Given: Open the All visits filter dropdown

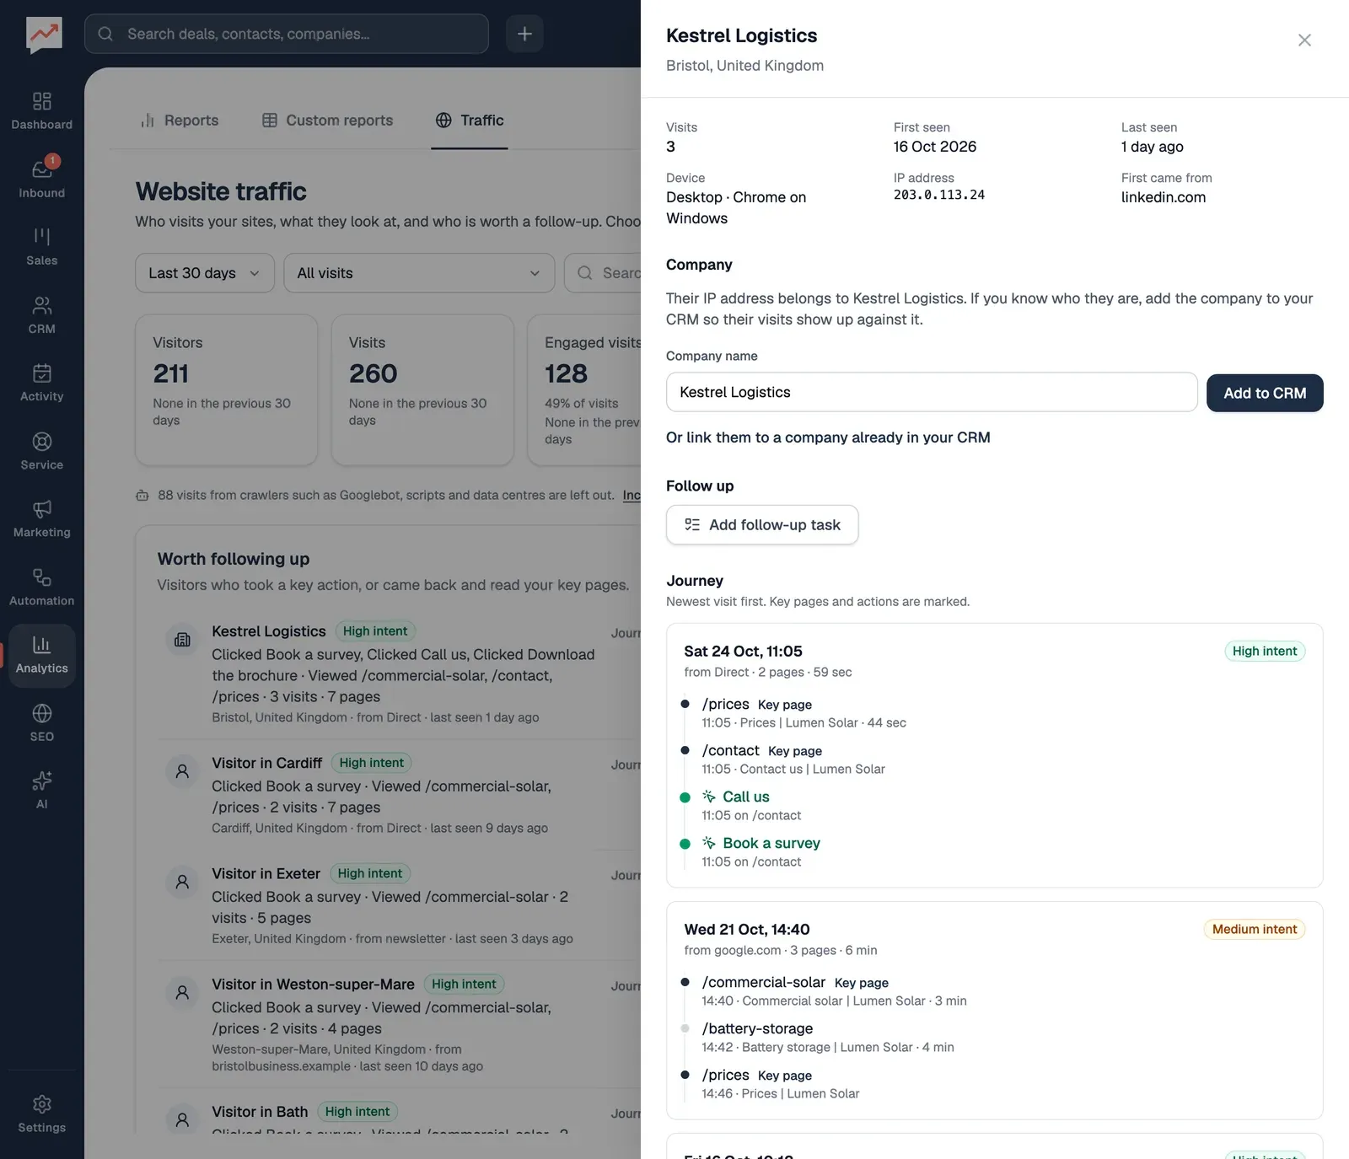Looking at the screenshot, I should (x=419, y=273).
